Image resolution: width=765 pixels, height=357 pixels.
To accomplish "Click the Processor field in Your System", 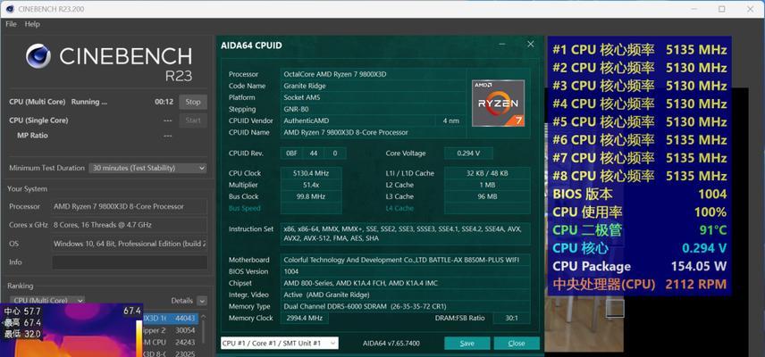I will (130, 206).
